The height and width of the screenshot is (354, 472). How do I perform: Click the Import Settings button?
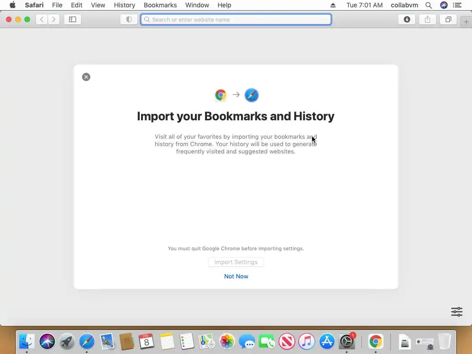click(236, 262)
